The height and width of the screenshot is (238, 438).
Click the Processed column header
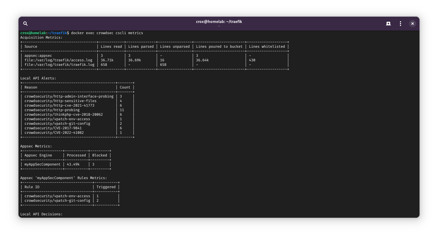pos(77,155)
